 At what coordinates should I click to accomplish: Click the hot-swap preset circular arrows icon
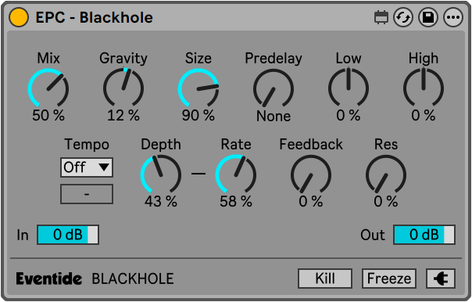coord(403,17)
